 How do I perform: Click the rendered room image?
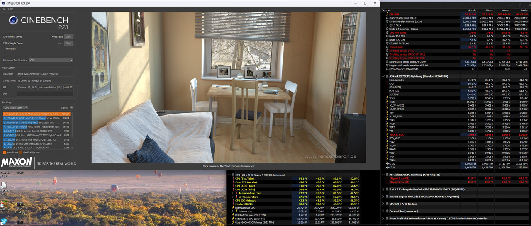pyautogui.click(x=229, y=87)
